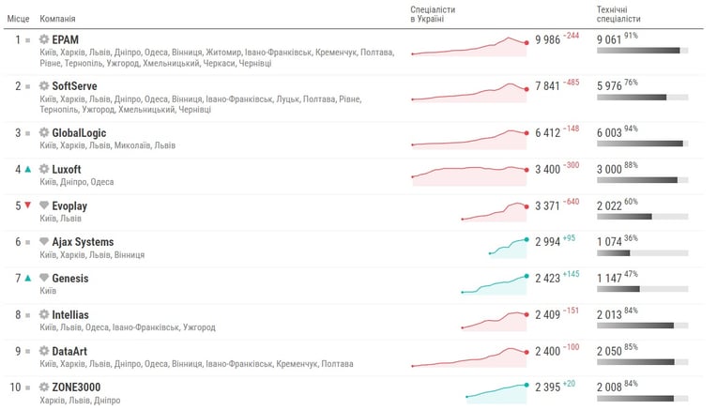Click the ZONE3000 green growth sparkline
The height and width of the screenshot is (410, 717).
click(x=497, y=393)
